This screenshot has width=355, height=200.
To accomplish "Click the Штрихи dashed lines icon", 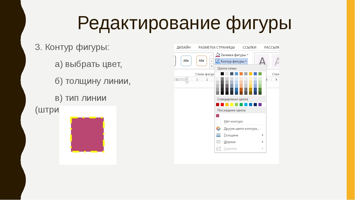I will [x=219, y=142].
